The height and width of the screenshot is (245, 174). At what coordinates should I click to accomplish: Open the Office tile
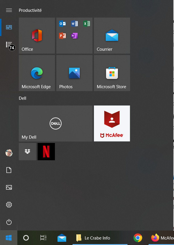37,35
